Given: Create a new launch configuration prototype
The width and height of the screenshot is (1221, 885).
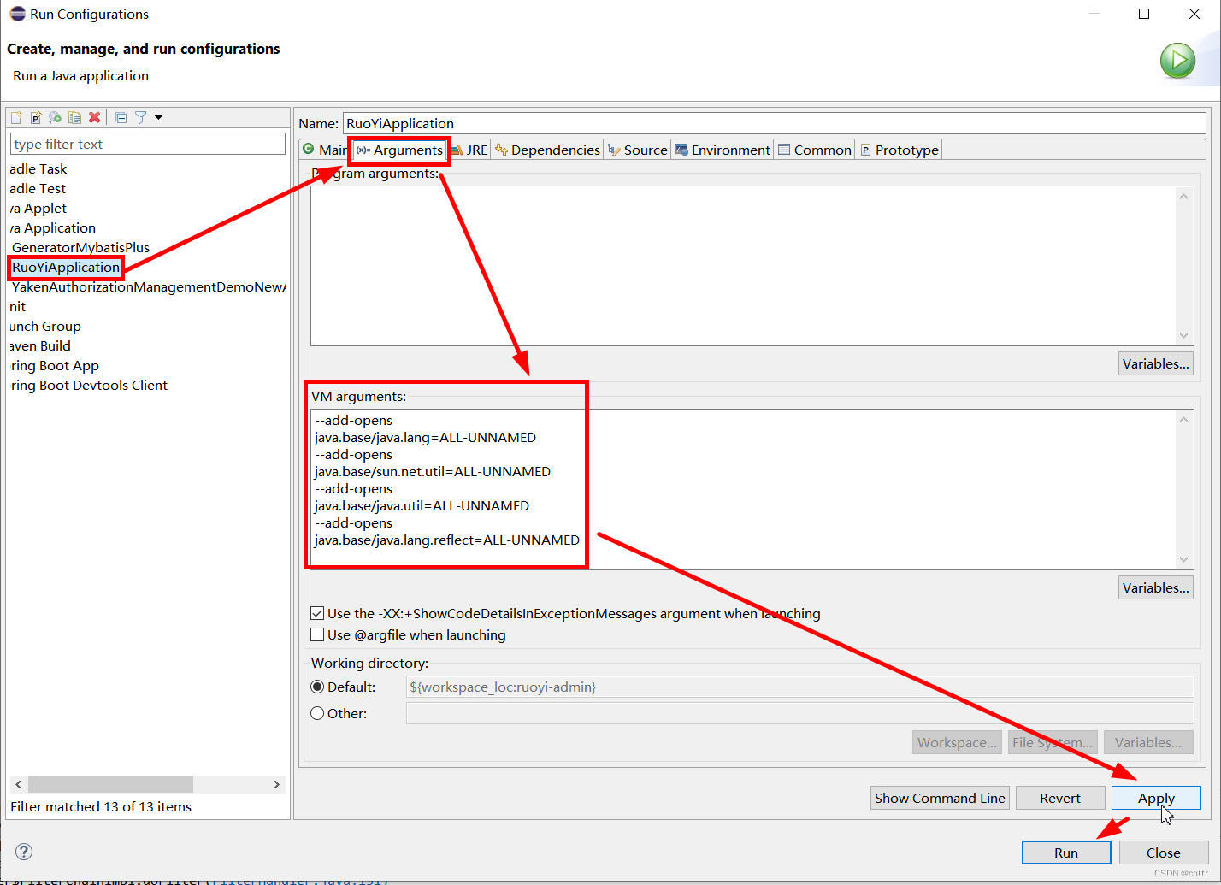Looking at the screenshot, I should [35, 117].
